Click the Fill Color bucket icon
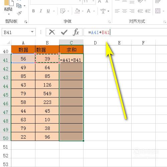This screenshot has height=167, width=167. (x=77, y=11)
